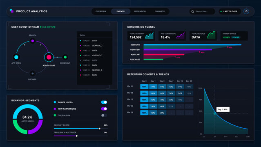Click the Mar 08 Day 30 12% cell
The image size is (261, 147).
click(x=189, y=93)
